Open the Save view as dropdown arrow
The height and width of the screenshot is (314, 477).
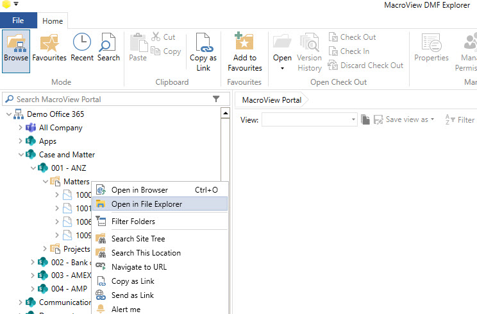click(x=432, y=119)
